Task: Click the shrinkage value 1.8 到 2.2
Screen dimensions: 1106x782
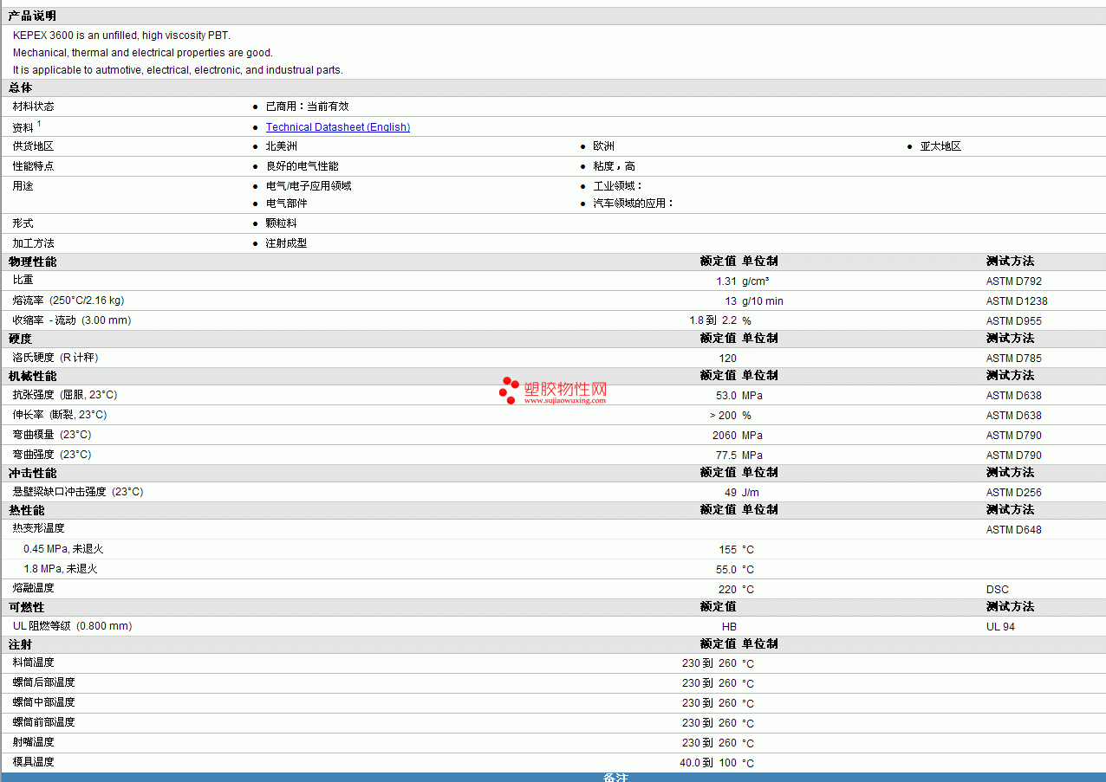Action: [712, 321]
